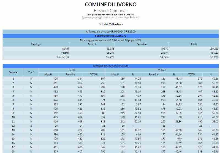Click the Ultimo aggiornamento timestamp row

pyautogui.click(x=110, y=40)
